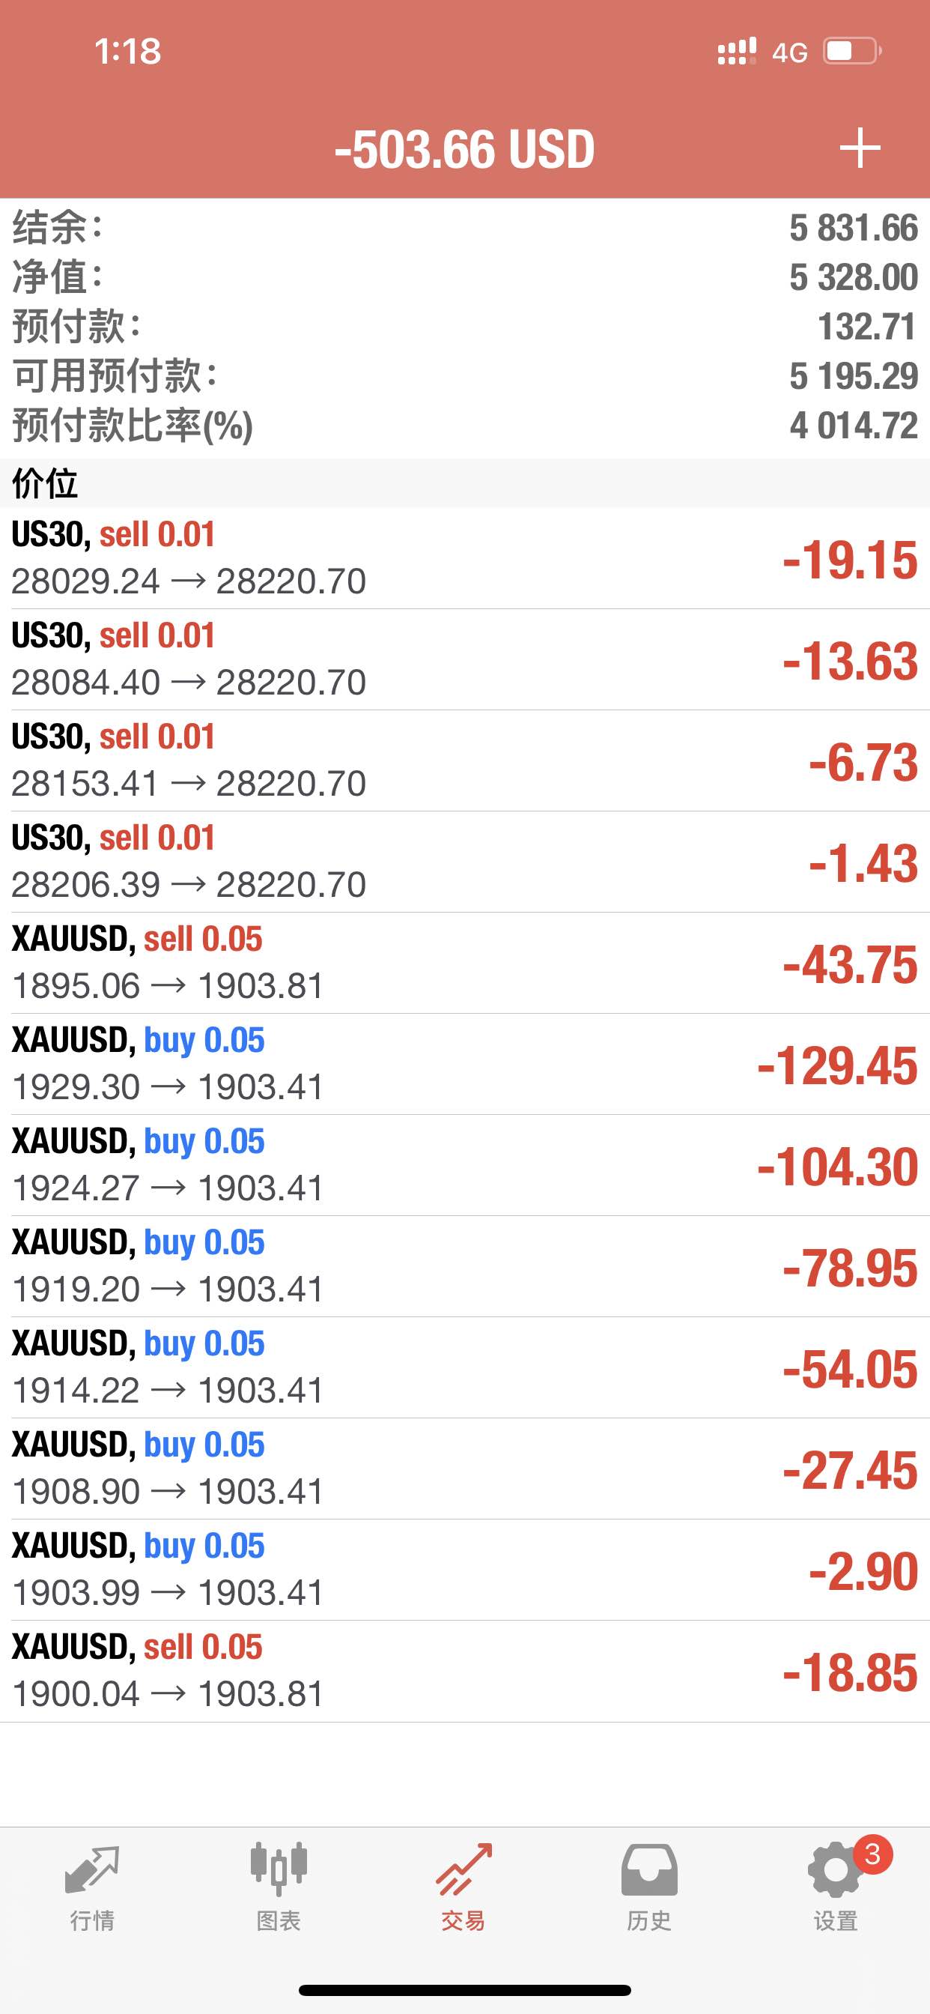Tap the battery status icon
The width and height of the screenshot is (930, 2014).
(x=853, y=52)
